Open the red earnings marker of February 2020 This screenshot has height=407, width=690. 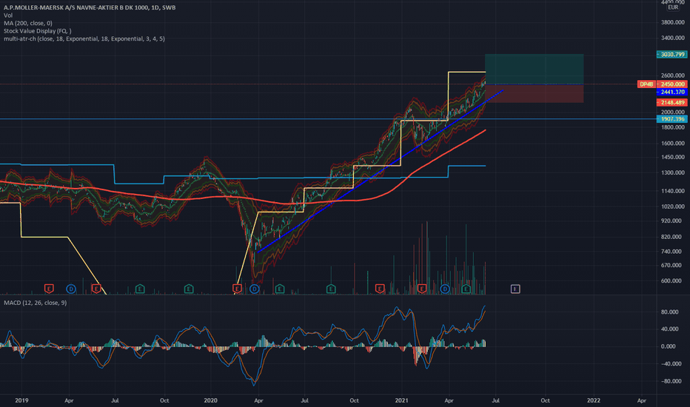(237, 289)
